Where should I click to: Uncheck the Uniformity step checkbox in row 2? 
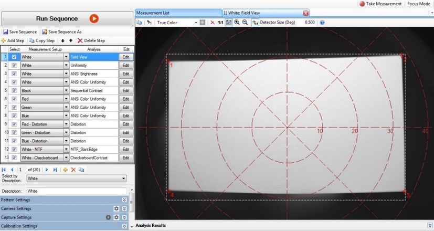tap(14, 65)
